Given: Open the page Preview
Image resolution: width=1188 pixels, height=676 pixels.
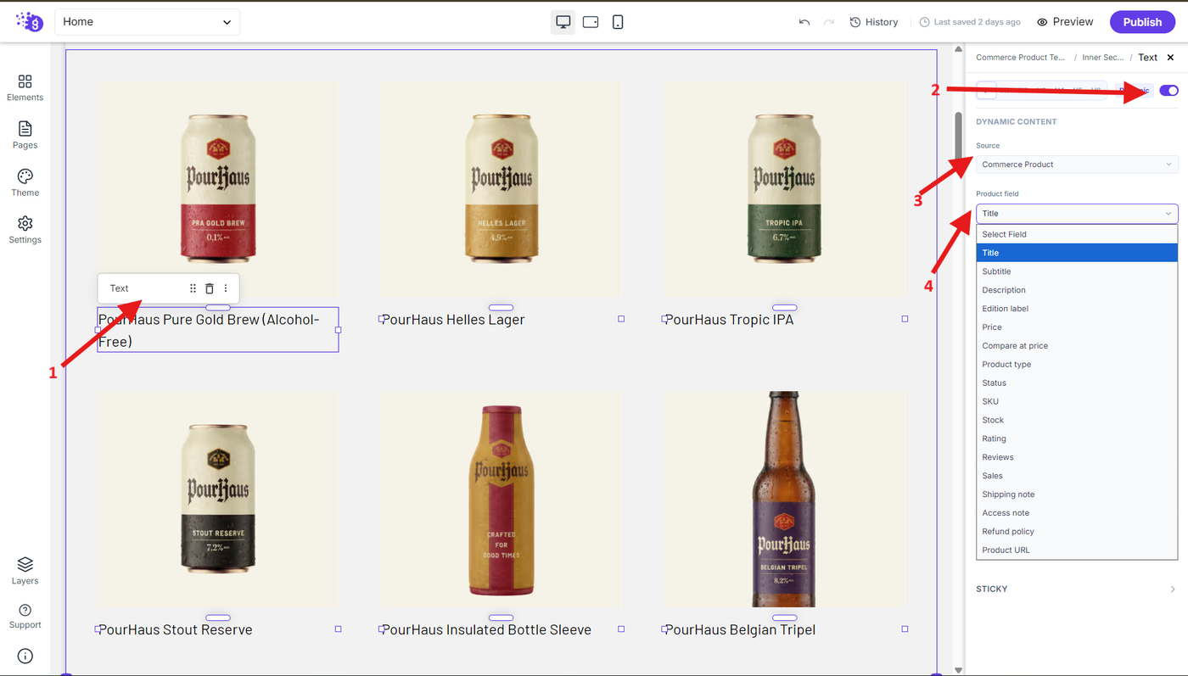Looking at the screenshot, I should [x=1065, y=22].
